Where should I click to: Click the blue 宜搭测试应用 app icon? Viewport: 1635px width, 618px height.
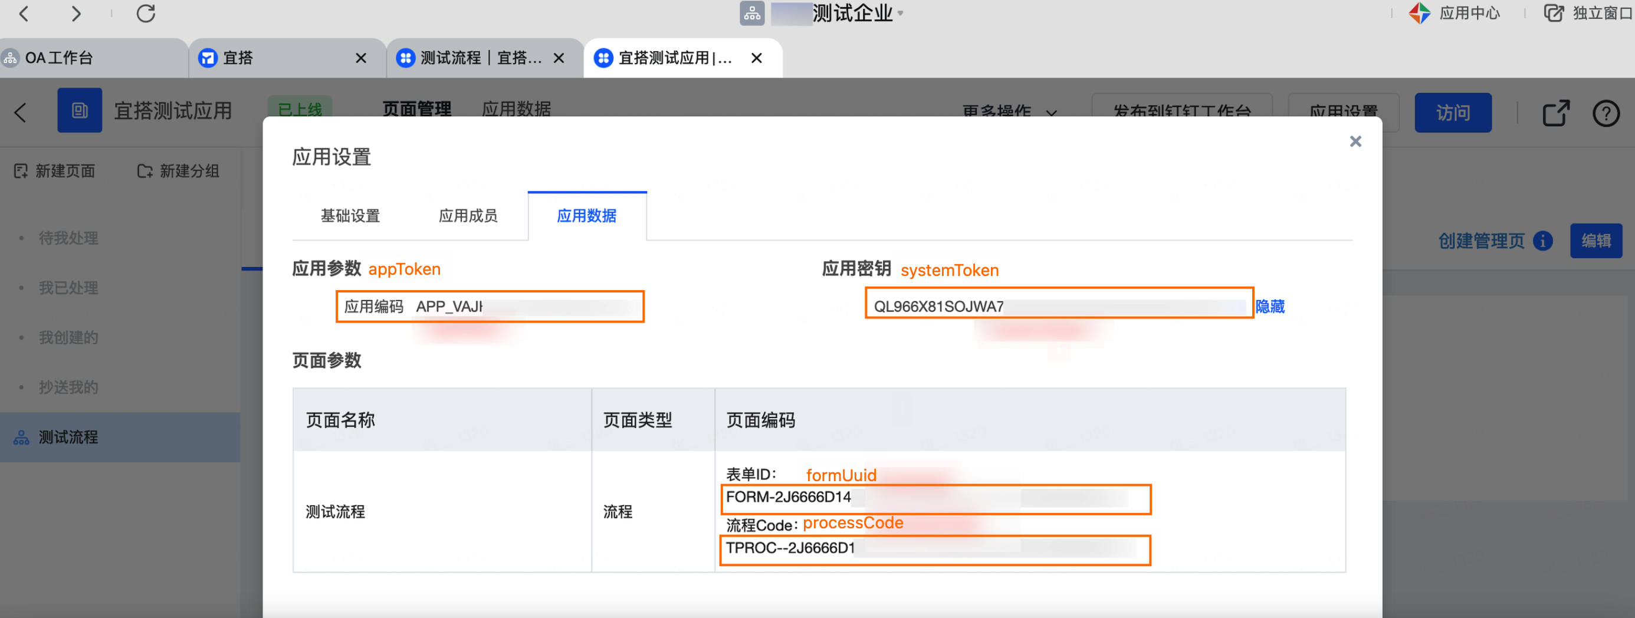coord(80,110)
